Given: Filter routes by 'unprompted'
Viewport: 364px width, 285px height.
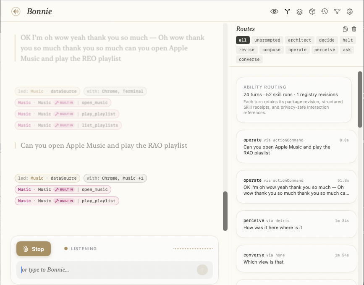Looking at the screenshot, I should [x=267, y=40].
